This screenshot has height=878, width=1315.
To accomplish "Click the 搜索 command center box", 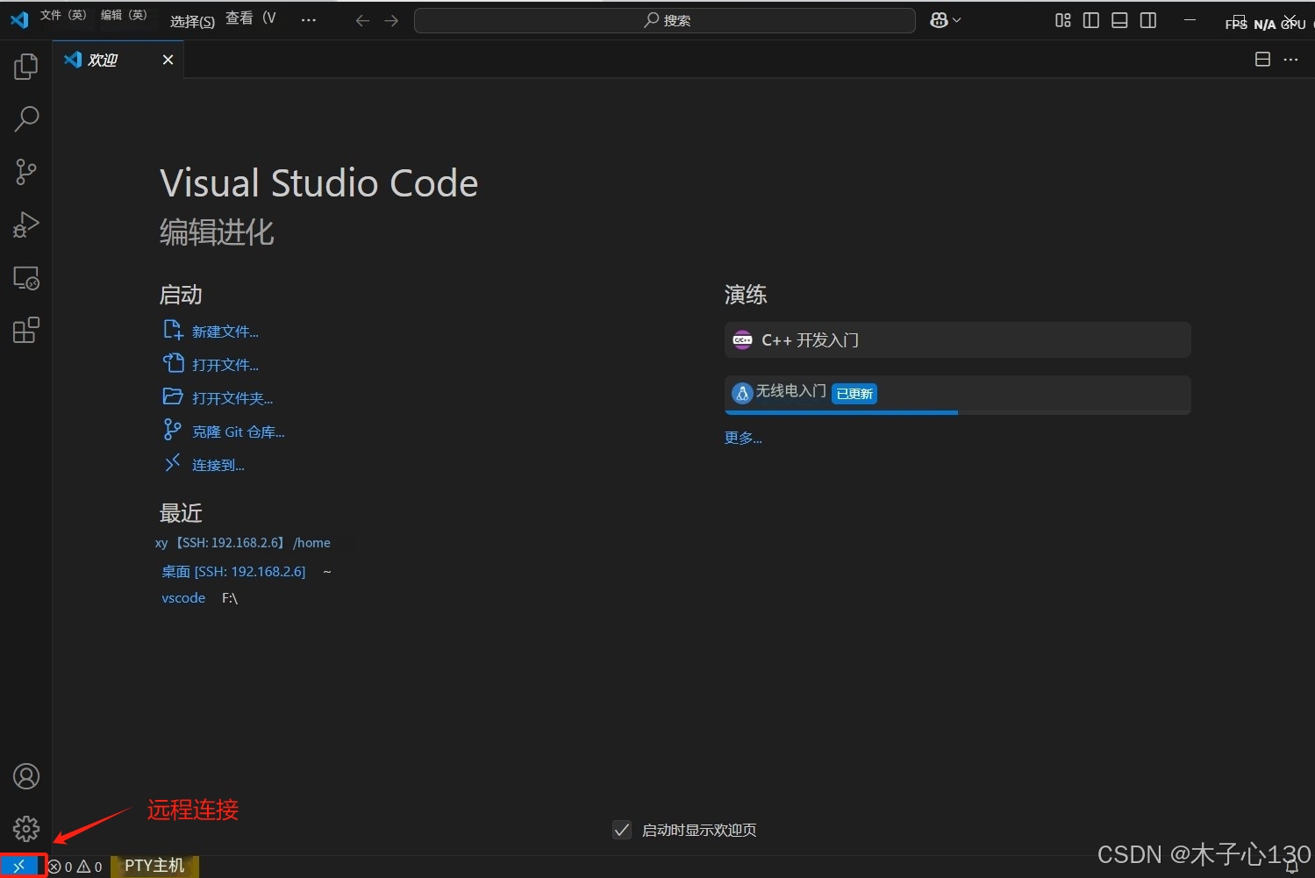I will [x=665, y=20].
